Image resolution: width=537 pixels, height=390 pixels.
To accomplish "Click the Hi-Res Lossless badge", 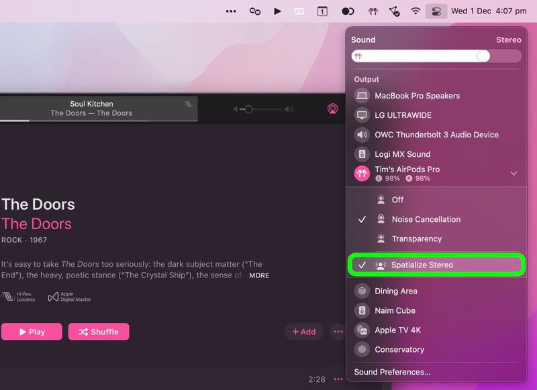I will pos(18,297).
